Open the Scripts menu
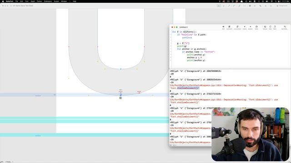Viewport: 291px width, 163px height. 56,1
